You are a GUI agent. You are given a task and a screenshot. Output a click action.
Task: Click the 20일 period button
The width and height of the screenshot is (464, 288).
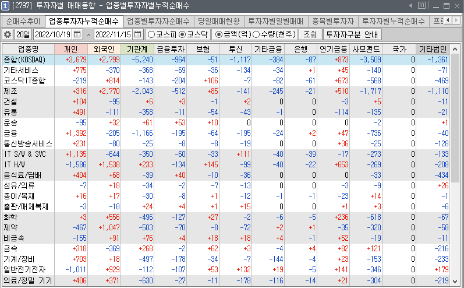pos(23,34)
